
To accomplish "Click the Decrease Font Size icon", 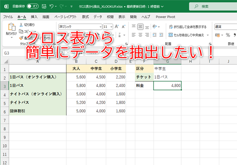I will point(123,27).
